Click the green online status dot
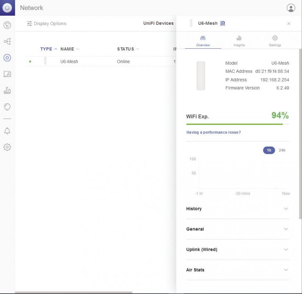This screenshot has height=294, width=302. pyautogui.click(x=30, y=62)
